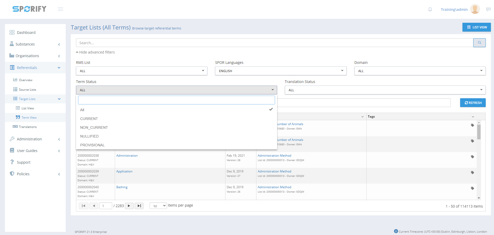Viewport: 494px width, 235px height.
Task: Open items per page dropdown
Action: click(x=158, y=206)
